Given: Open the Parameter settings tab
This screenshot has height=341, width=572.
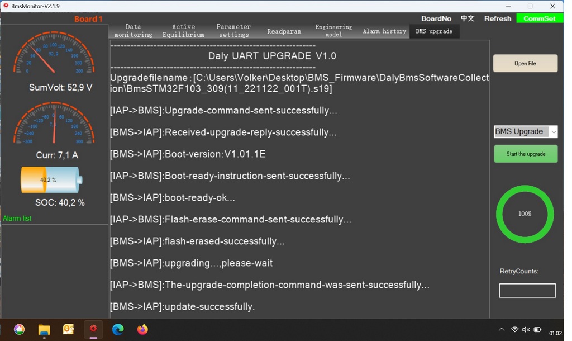Looking at the screenshot, I should coord(233,31).
